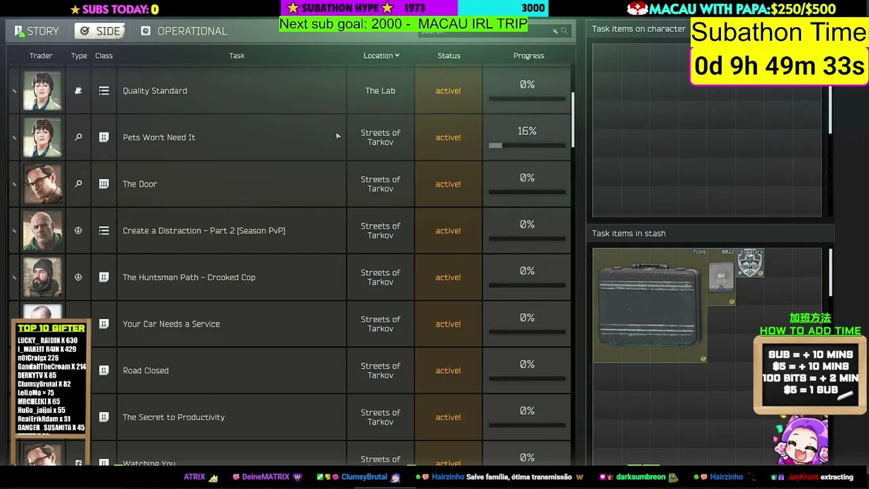Click the class III icon for The Door

[104, 184]
